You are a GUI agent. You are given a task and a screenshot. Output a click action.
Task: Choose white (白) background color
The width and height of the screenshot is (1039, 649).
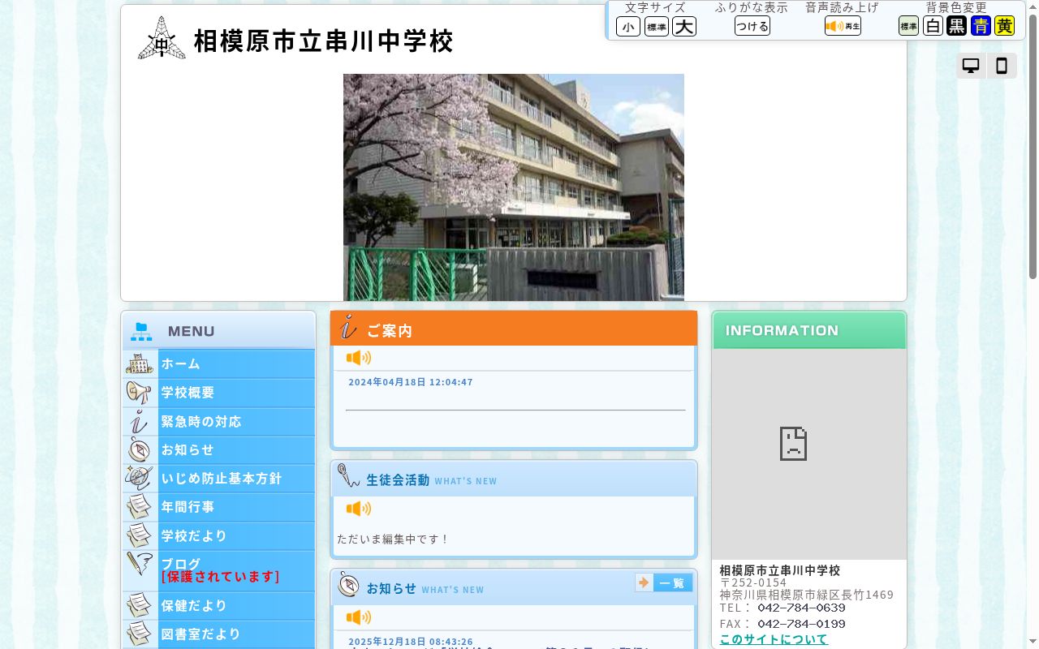(933, 26)
